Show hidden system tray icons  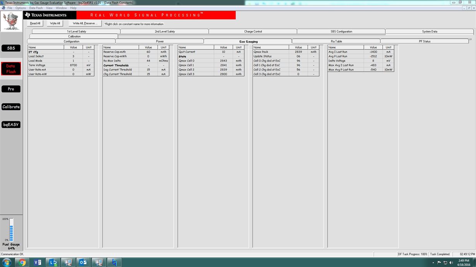pos(433,262)
